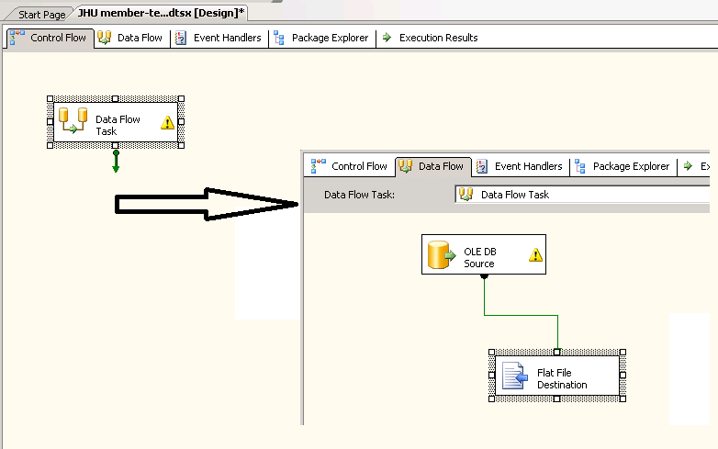Click the Package Explorer tab icon in top bar
The image size is (718, 449).
[279, 38]
